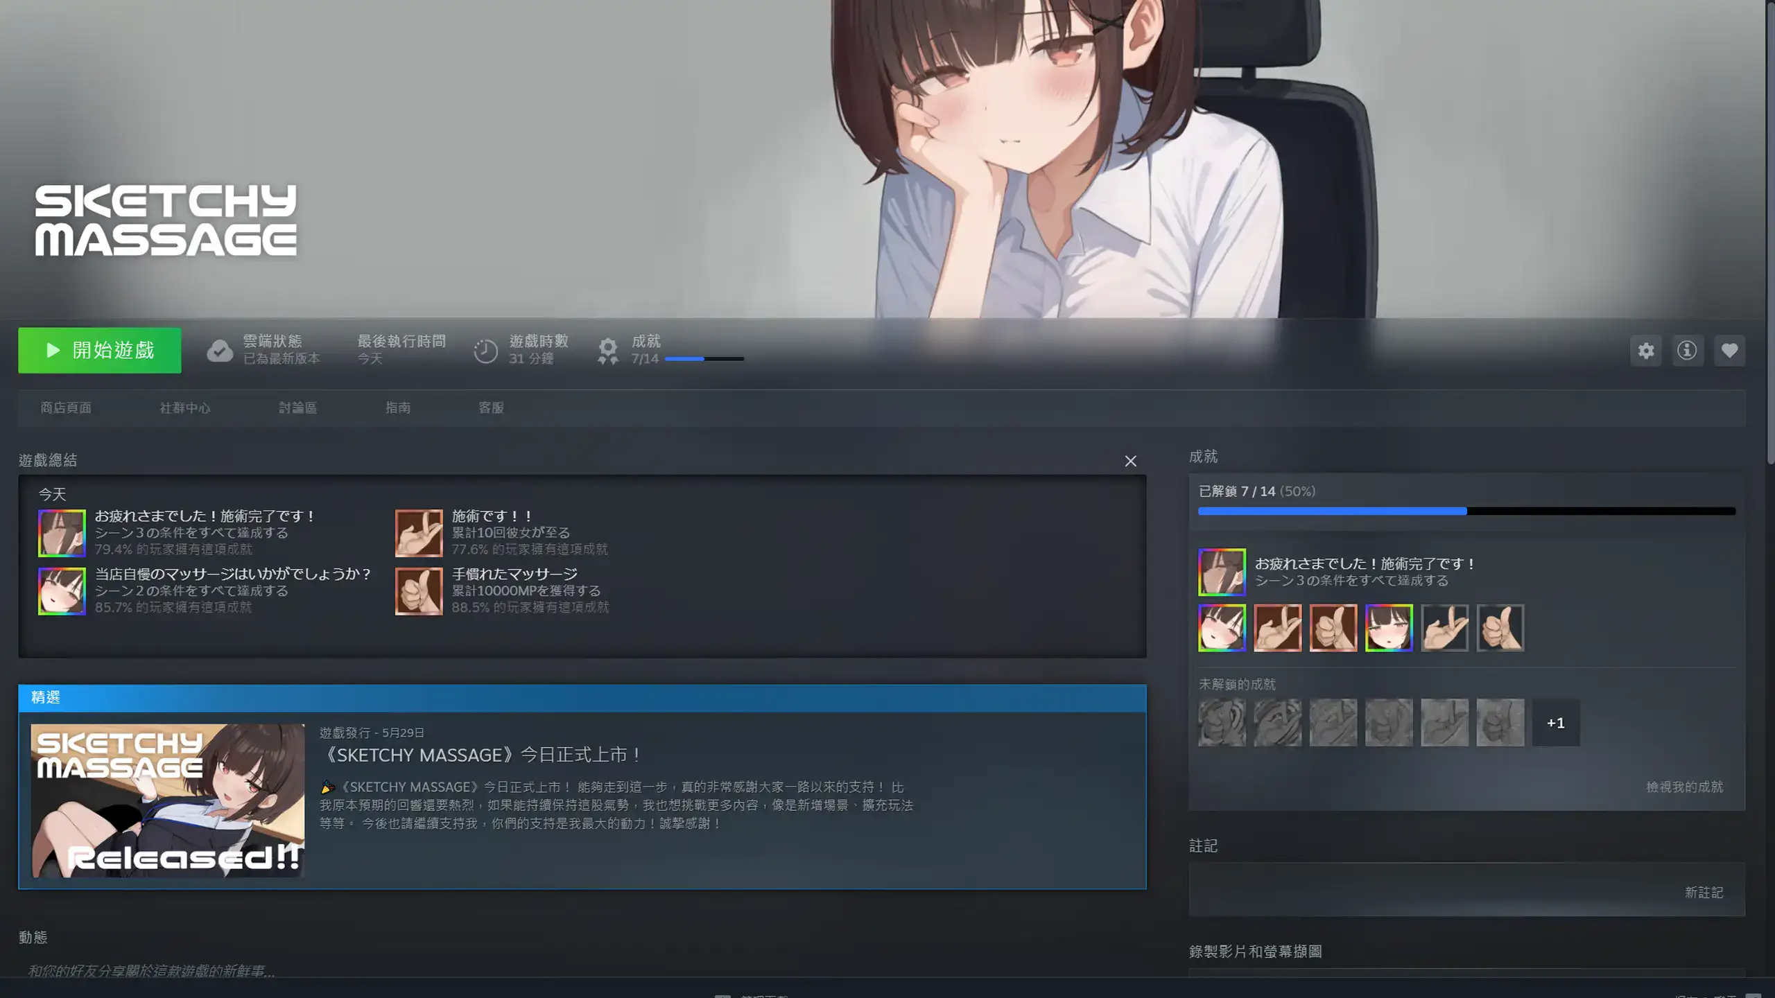Image resolution: width=1775 pixels, height=998 pixels.
Task: Add game to favorites with heart icon
Action: (x=1729, y=351)
